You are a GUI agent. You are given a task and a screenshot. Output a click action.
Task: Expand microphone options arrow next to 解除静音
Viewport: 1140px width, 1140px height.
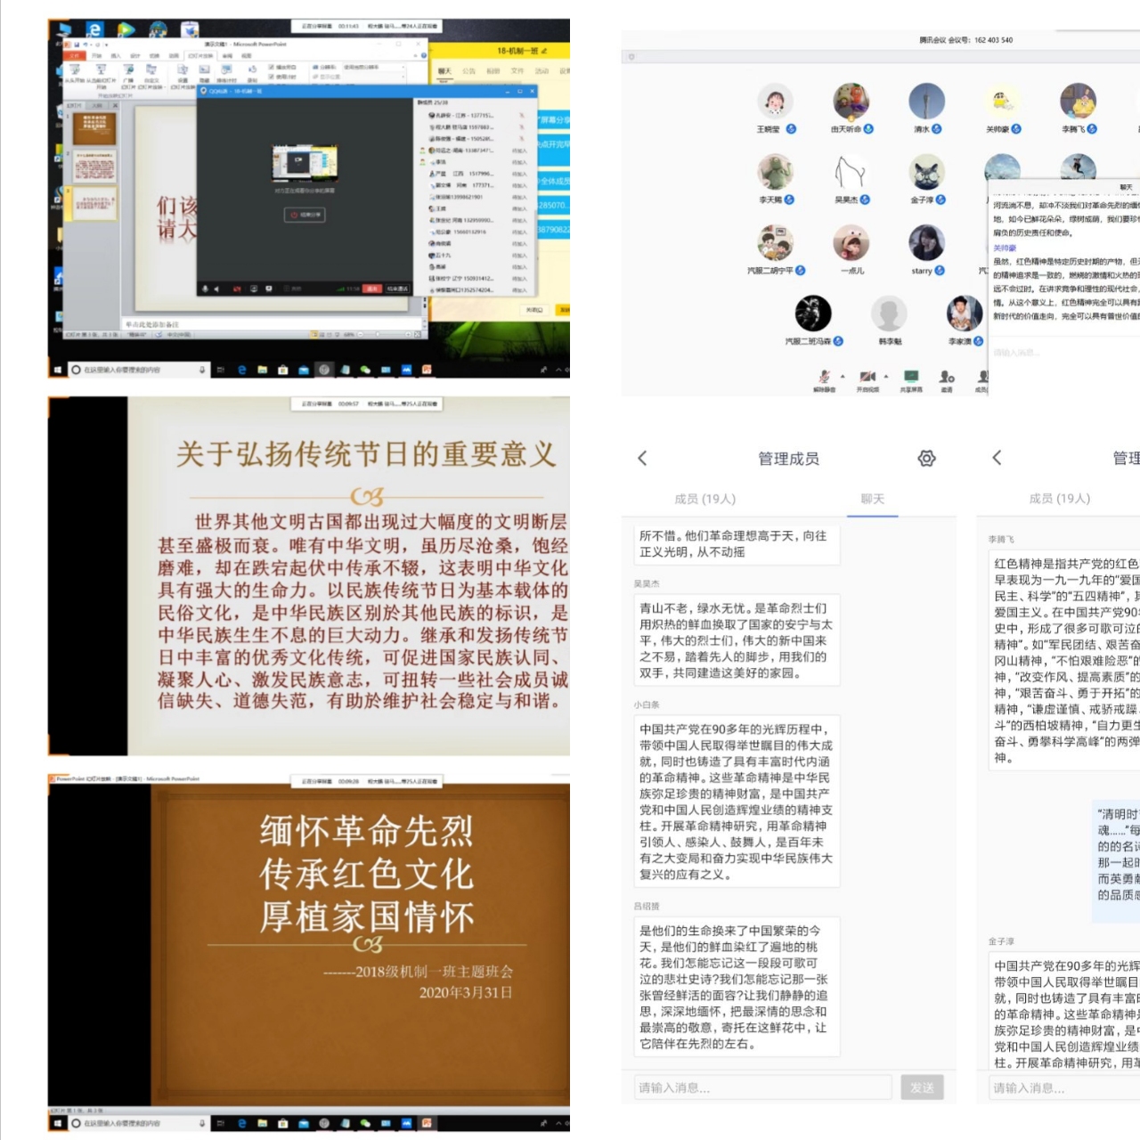pyautogui.click(x=843, y=374)
